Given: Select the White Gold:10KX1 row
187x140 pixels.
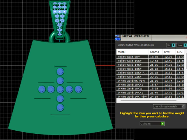Looking at the screenshot, I should pos(150,85).
